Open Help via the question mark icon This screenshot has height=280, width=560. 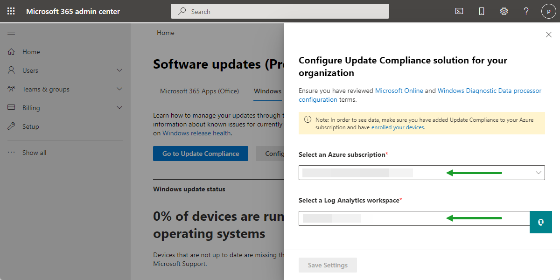526,11
